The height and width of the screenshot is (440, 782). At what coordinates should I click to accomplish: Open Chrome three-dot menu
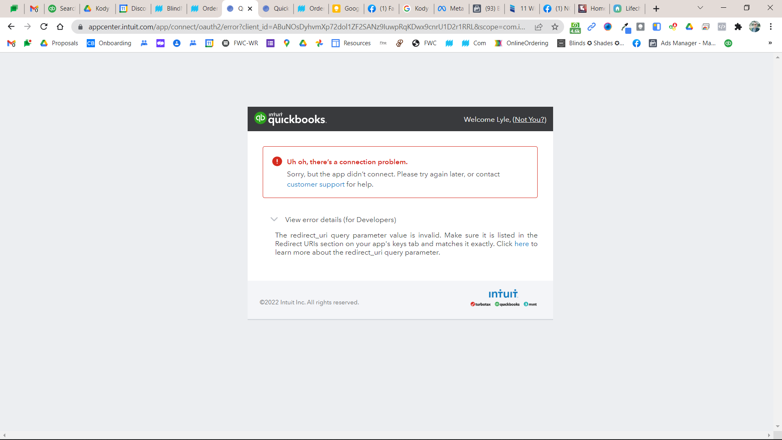click(x=771, y=27)
